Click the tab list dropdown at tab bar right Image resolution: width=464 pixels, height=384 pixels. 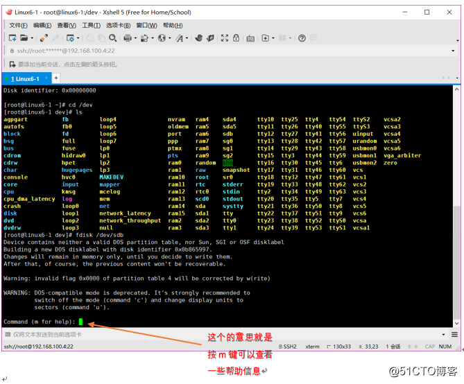[x=458, y=78]
